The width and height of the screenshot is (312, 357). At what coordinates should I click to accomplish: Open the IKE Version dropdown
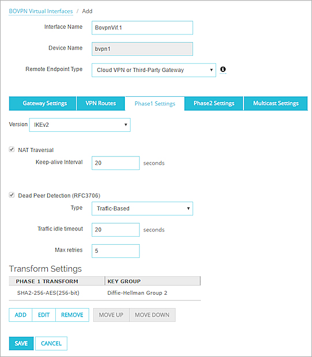click(x=80, y=125)
